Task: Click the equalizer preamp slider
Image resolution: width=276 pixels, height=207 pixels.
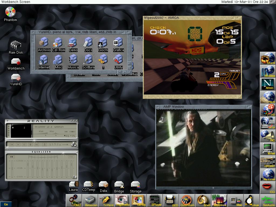Action: (x=12, y=168)
